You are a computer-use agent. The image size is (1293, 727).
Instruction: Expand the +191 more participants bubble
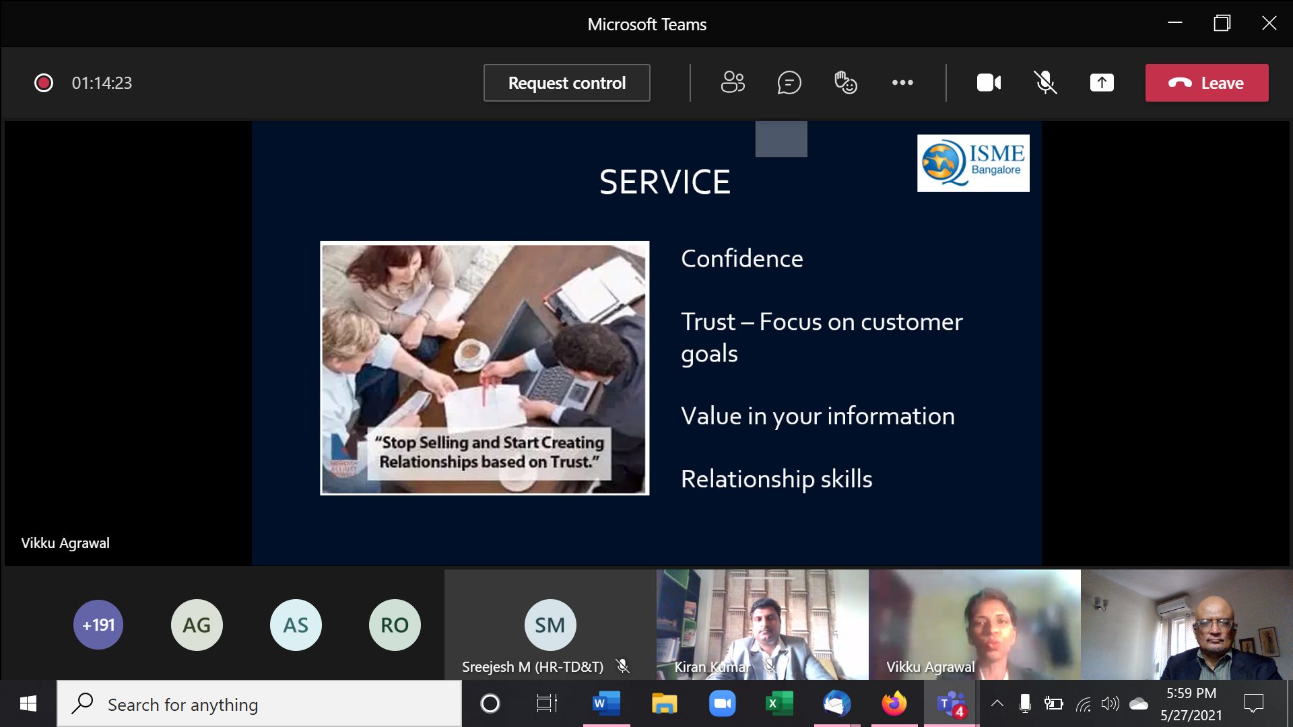point(98,625)
